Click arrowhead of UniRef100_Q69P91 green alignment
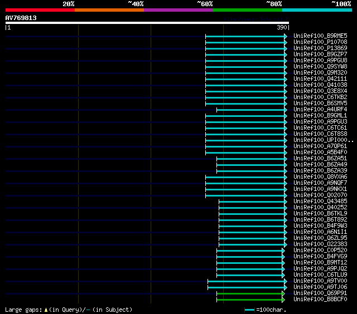Screen dimensions: 357x314 pos(283,293)
